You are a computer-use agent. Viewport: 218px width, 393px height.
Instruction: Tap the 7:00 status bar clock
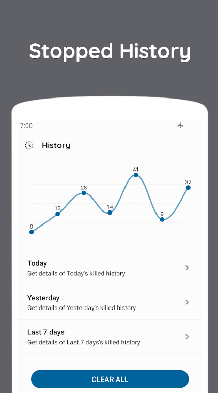(x=26, y=125)
